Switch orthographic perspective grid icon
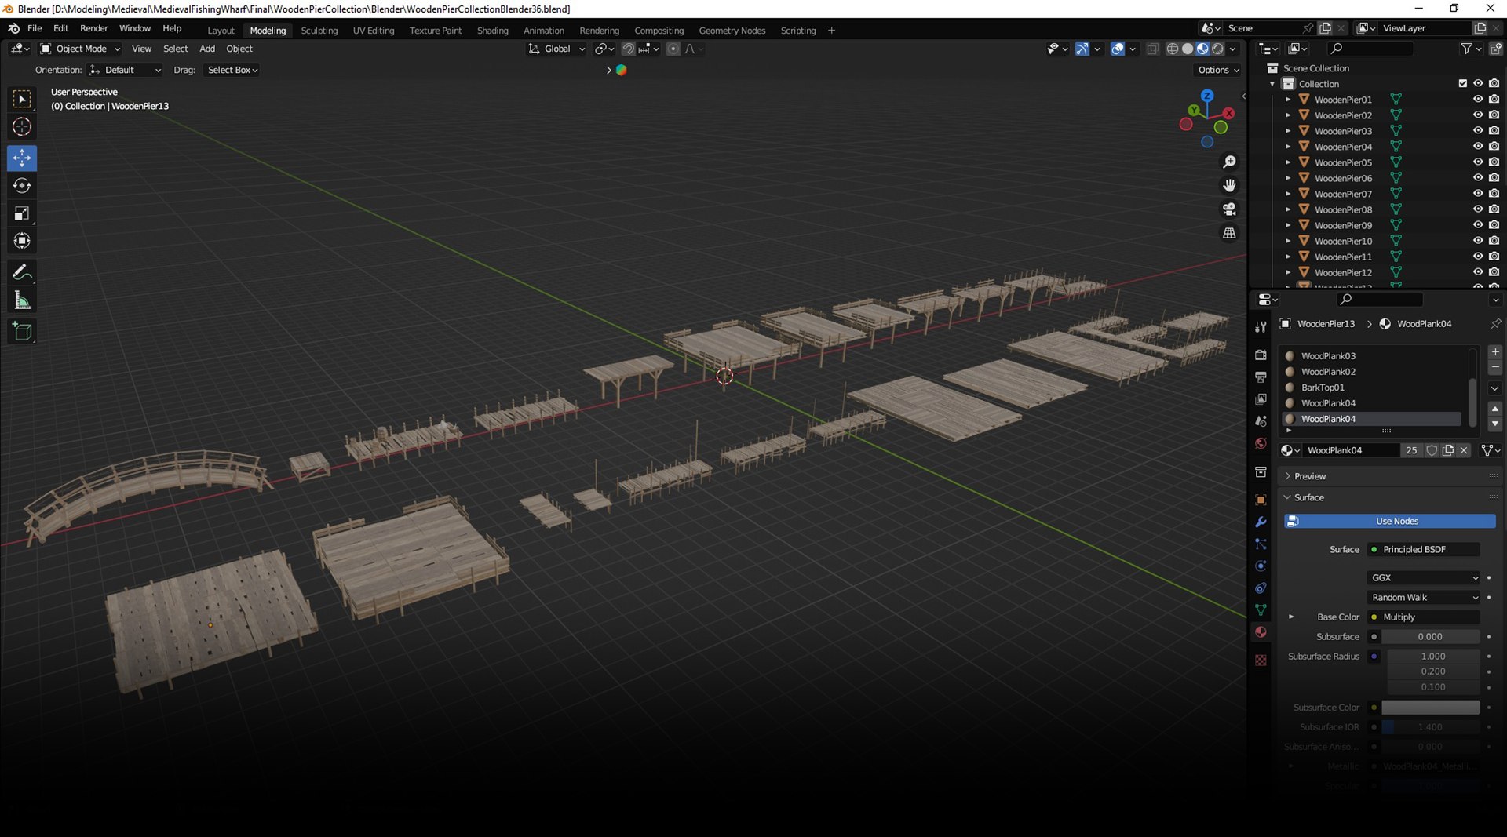Screen dimensions: 1507x837 coord(1229,233)
